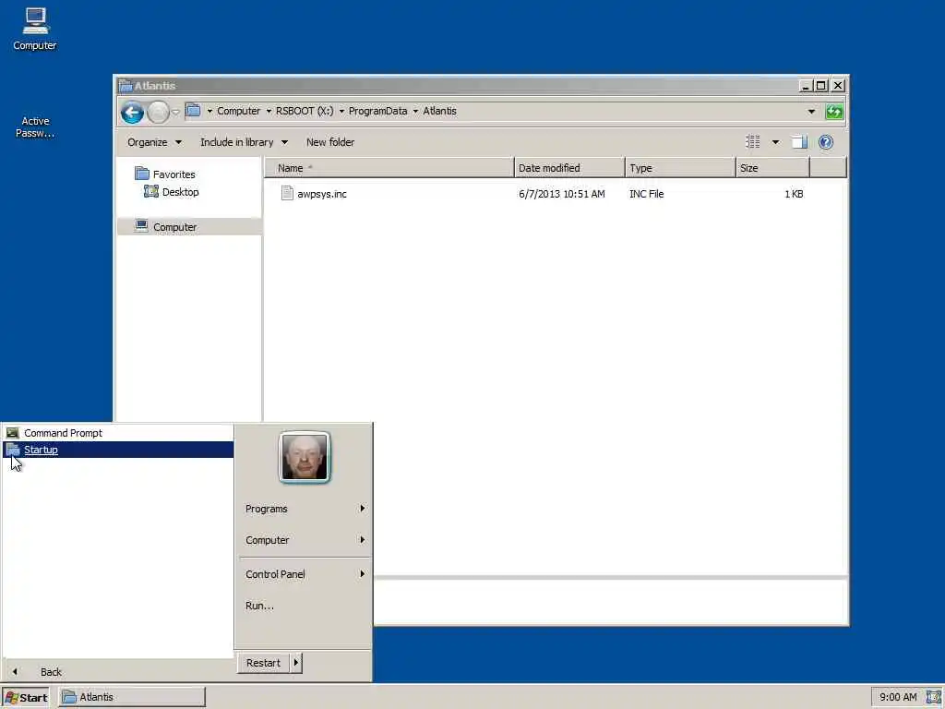Open the Computer desktop icon
The image size is (945, 709).
pyautogui.click(x=35, y=29)
